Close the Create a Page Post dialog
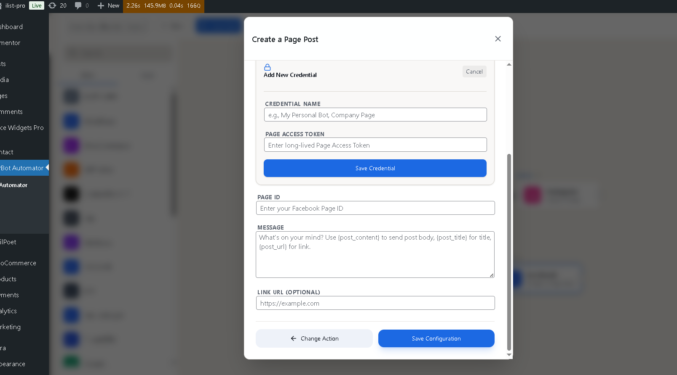This screenshot has width=677, height=375. point(498,39)
